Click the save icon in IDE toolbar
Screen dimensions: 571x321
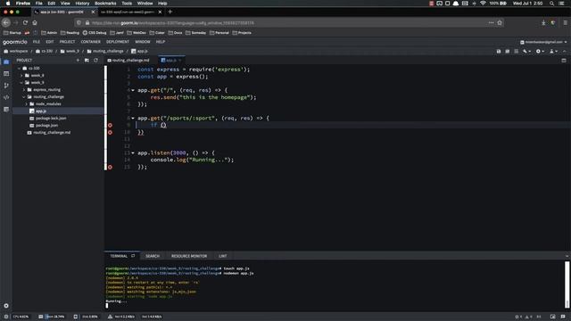tap(499, 52)
